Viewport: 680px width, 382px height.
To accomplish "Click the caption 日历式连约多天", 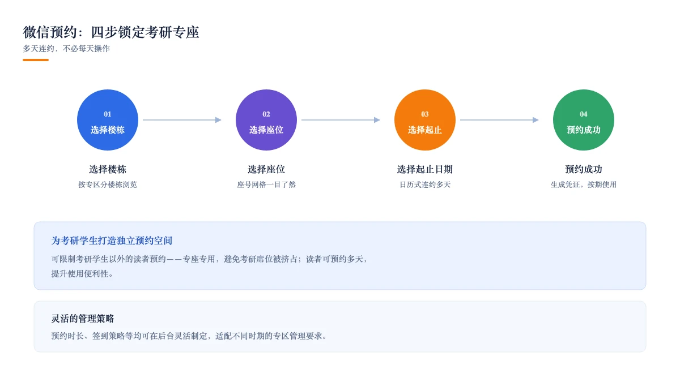I will pos(425,184).
